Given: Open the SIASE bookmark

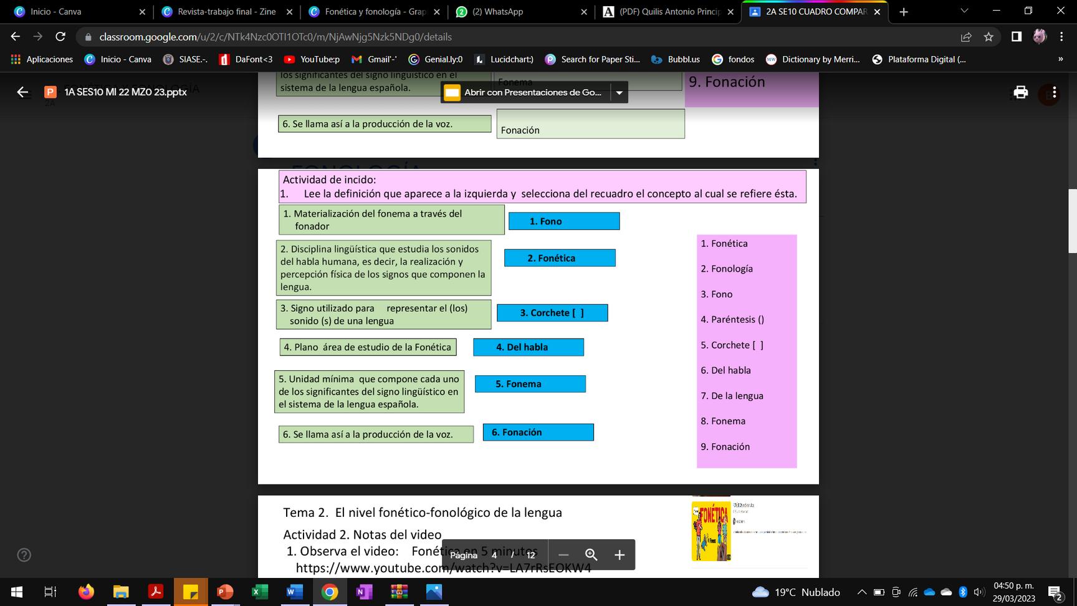Looking at the screenshot, I should click(185, 59).
